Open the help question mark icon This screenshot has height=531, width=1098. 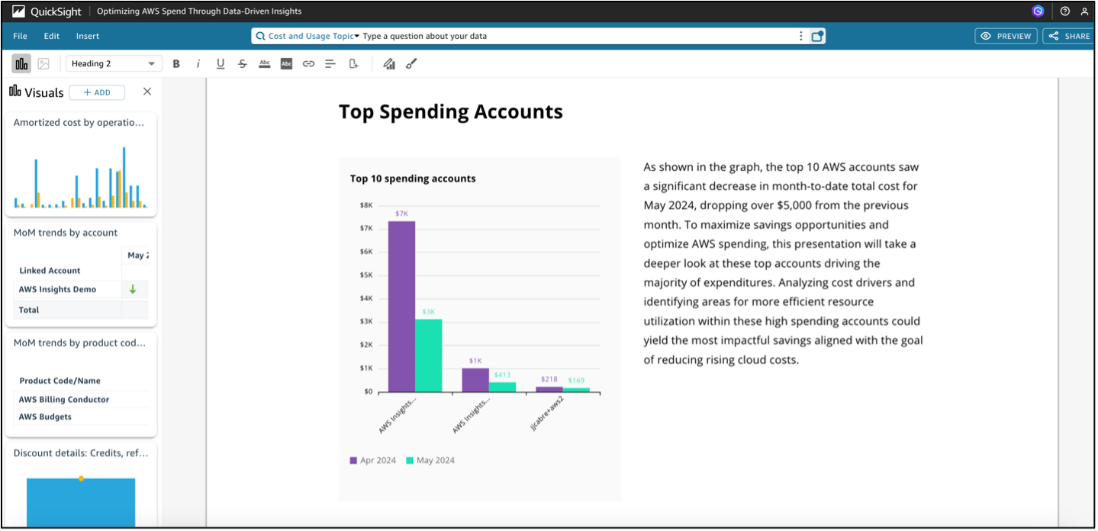click(1064, 11)
